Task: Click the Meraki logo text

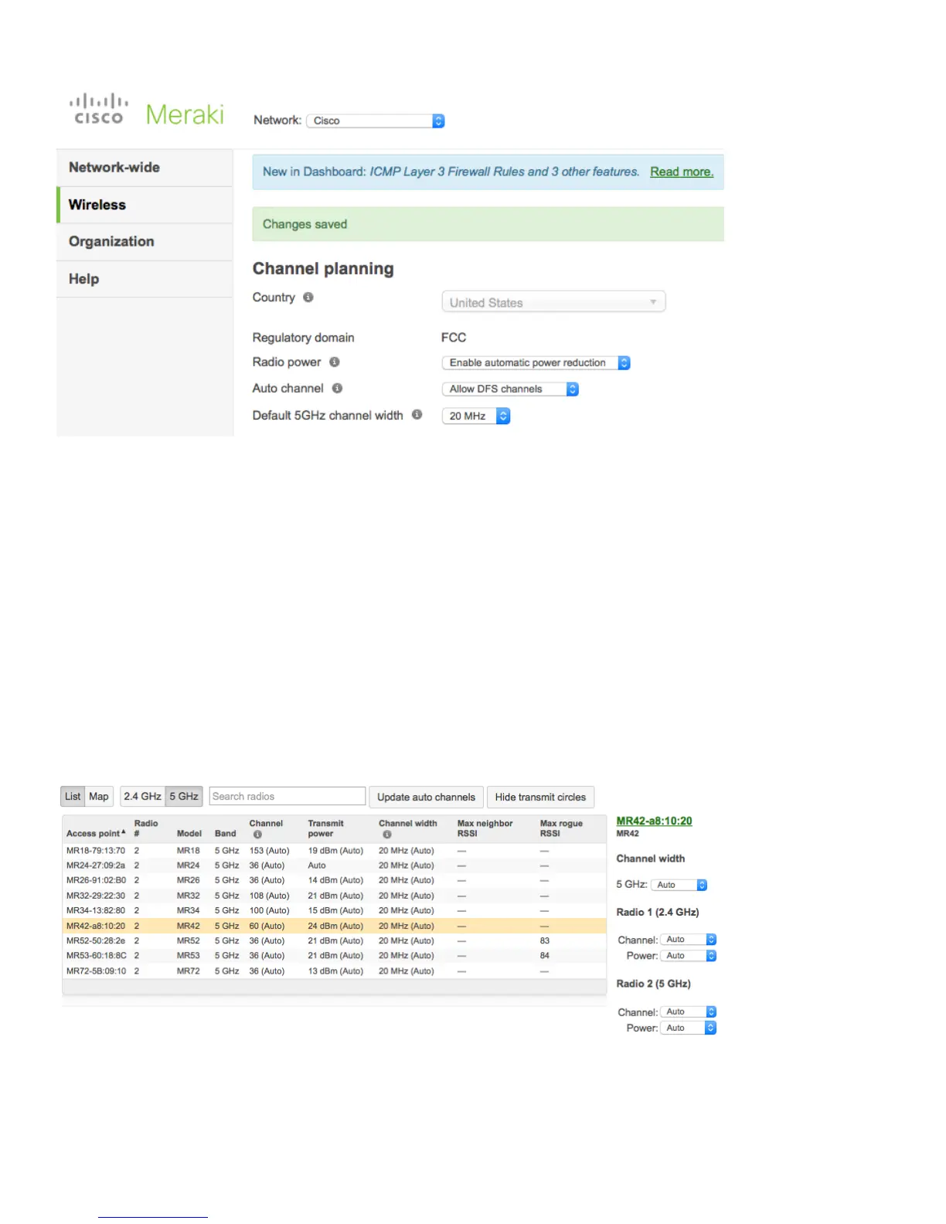Action: pyautogui.click(x=185, y=115)
